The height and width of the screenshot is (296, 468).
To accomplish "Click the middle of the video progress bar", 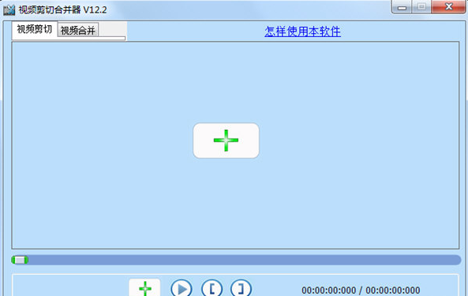I will point(237,260).
